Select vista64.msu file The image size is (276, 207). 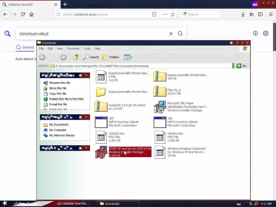point(160,137)
